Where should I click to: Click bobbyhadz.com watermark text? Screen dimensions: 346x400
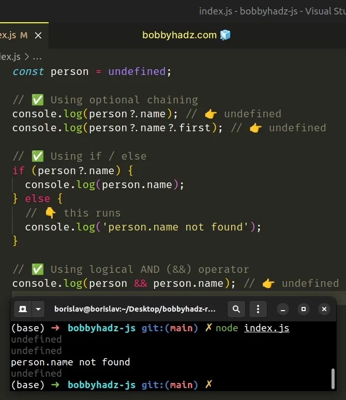click(x=179, y=35)
